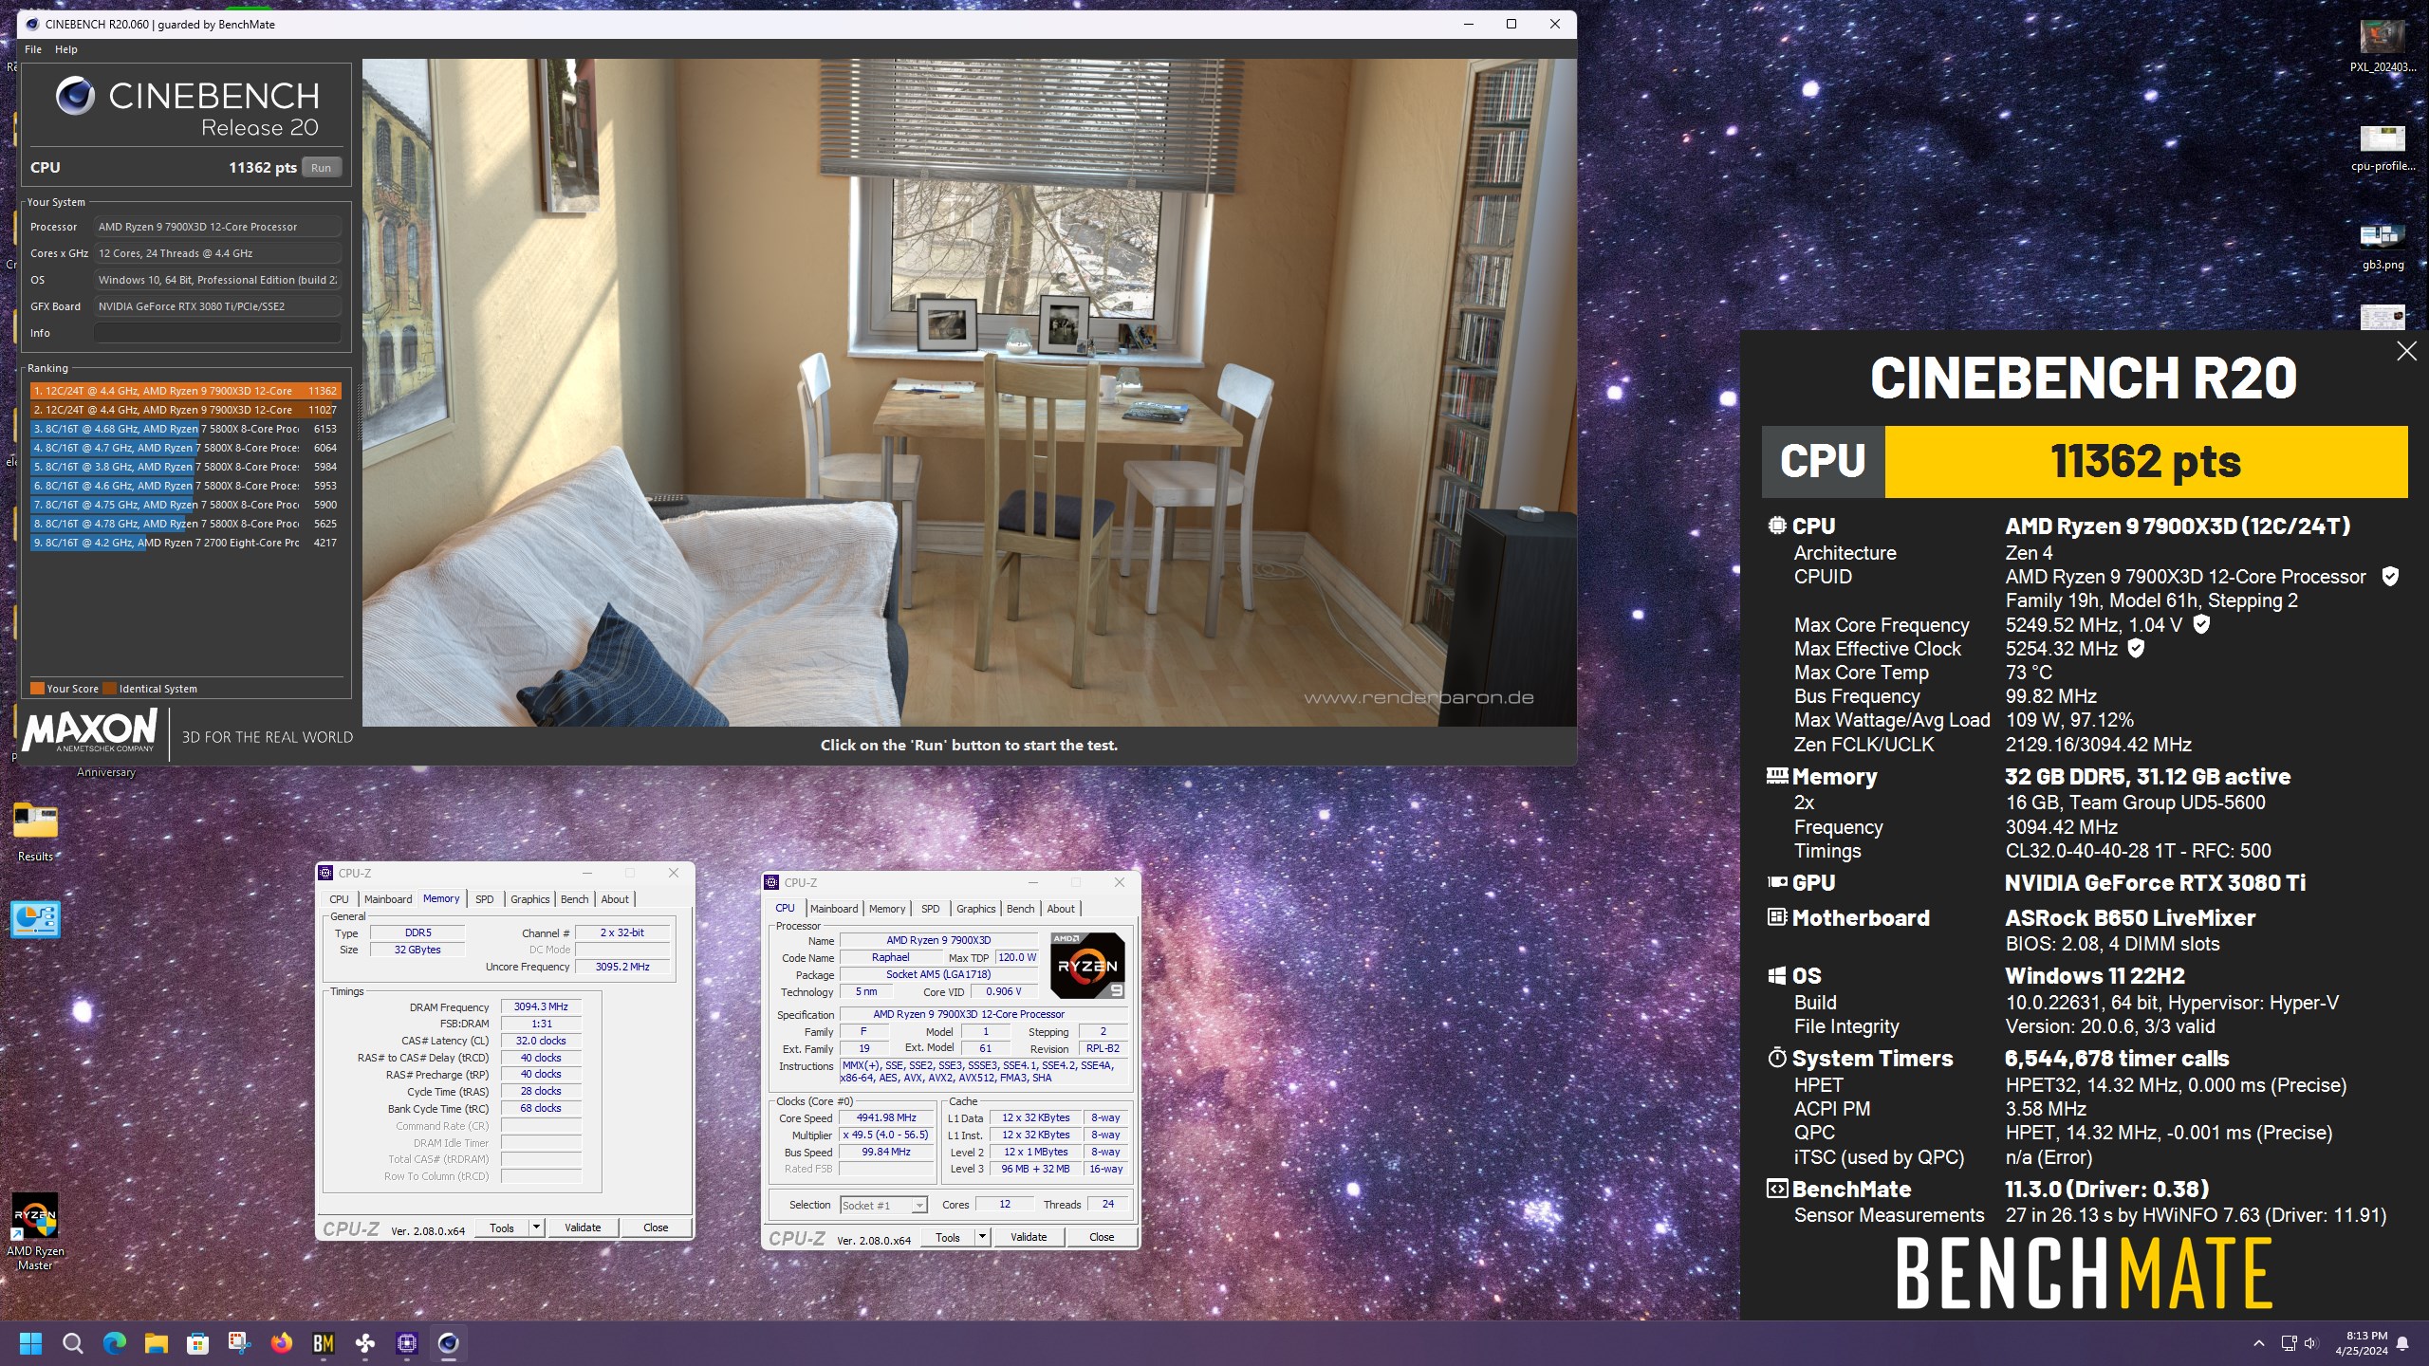This screenshot has height=1366, width=2429.
Task: Launch Microsoft Edge from taskbar
Action: point(115,1343)
